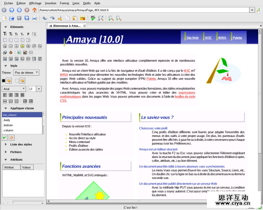Open the CSS style tool
Viewport: 263px width, 210px height.
[x=83, y=18]
